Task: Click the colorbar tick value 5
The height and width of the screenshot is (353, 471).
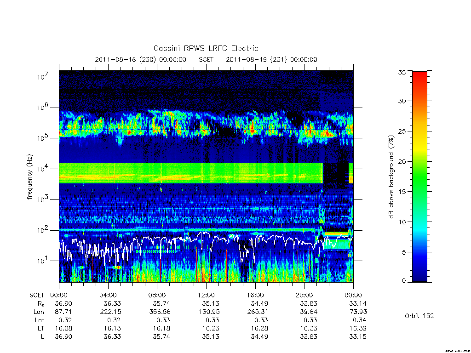Action: pyautogui.click(x=404, y=252)
